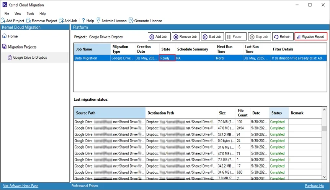Click the Home icon in sidebar
Viewport: 330px width, 190px height.
tap(5, 36)
